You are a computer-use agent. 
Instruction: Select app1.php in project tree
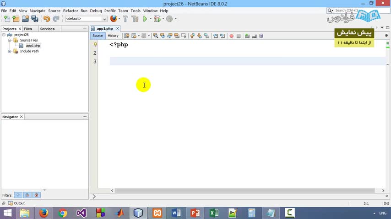pos(33,46)
